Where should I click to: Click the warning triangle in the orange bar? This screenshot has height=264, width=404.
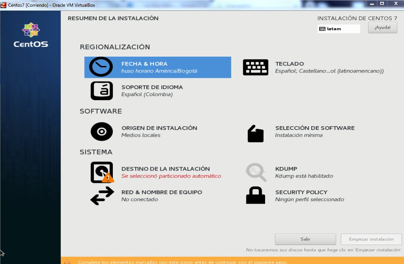pyautogui.click(x=67, y=262)
